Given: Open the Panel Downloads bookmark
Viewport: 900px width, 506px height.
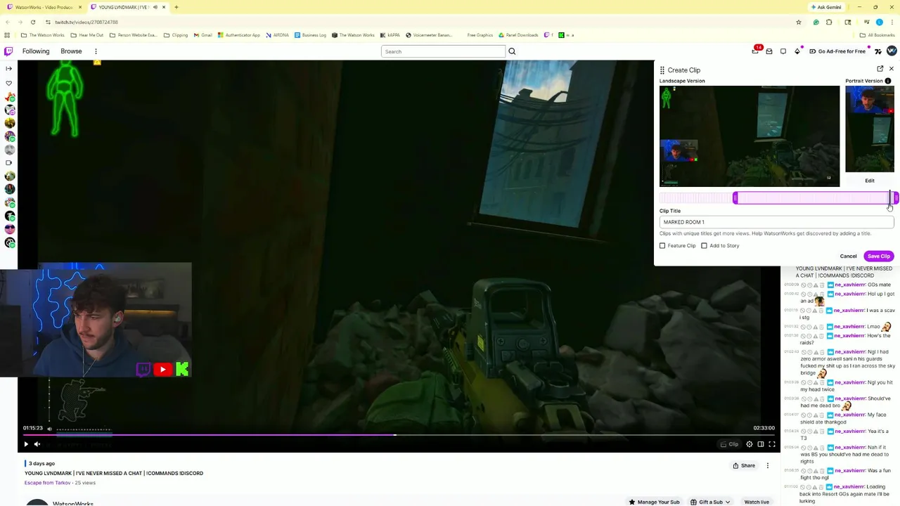Looking at the screenshot, I should (x=519, y=35).
